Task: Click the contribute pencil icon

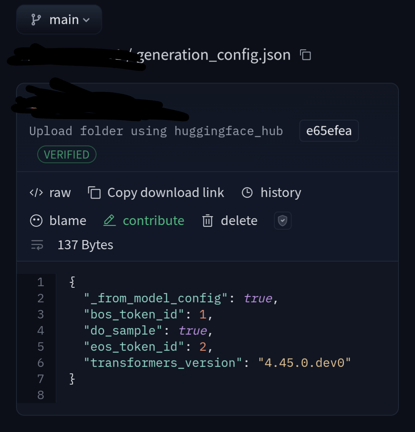Action: 110,220
